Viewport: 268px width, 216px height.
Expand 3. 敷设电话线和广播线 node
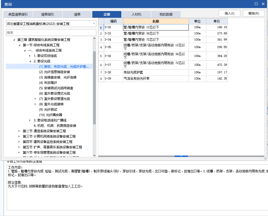[30, 120]
